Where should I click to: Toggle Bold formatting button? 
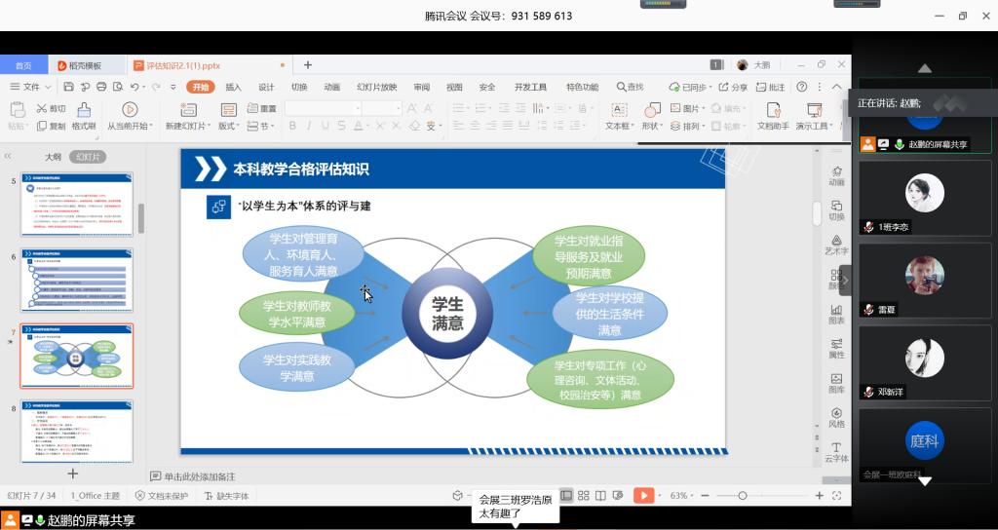coord(292,126)
